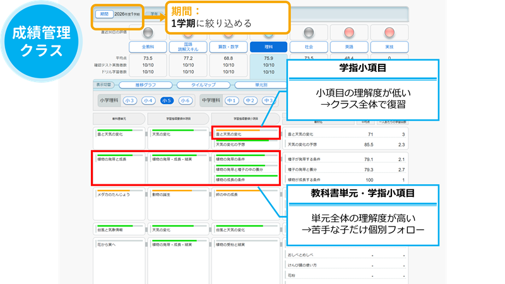Open the 花から実へ textbook unit card
Screen dimensions: 505x284
click(x=119, y=261)
